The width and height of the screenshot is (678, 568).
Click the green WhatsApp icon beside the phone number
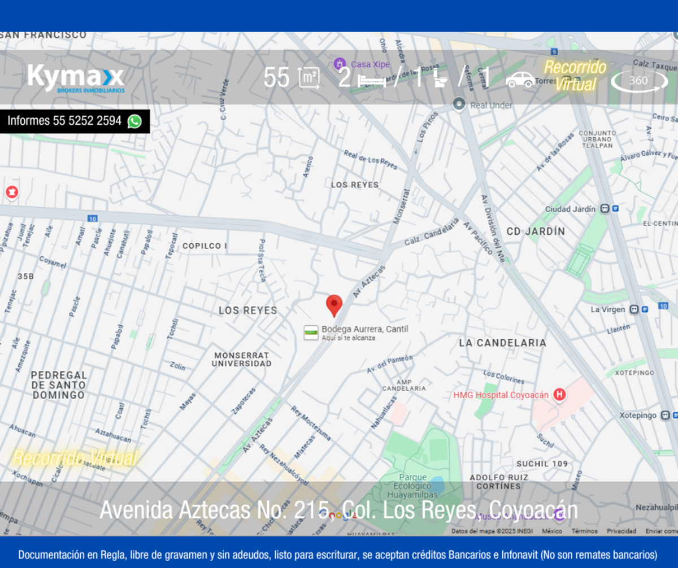tap(134, 121)
